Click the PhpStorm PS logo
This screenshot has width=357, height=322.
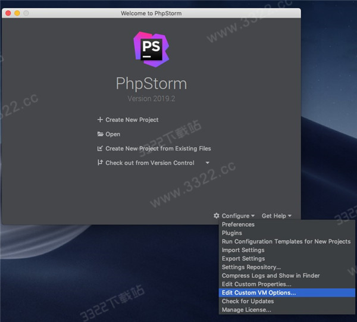[151, 49]
